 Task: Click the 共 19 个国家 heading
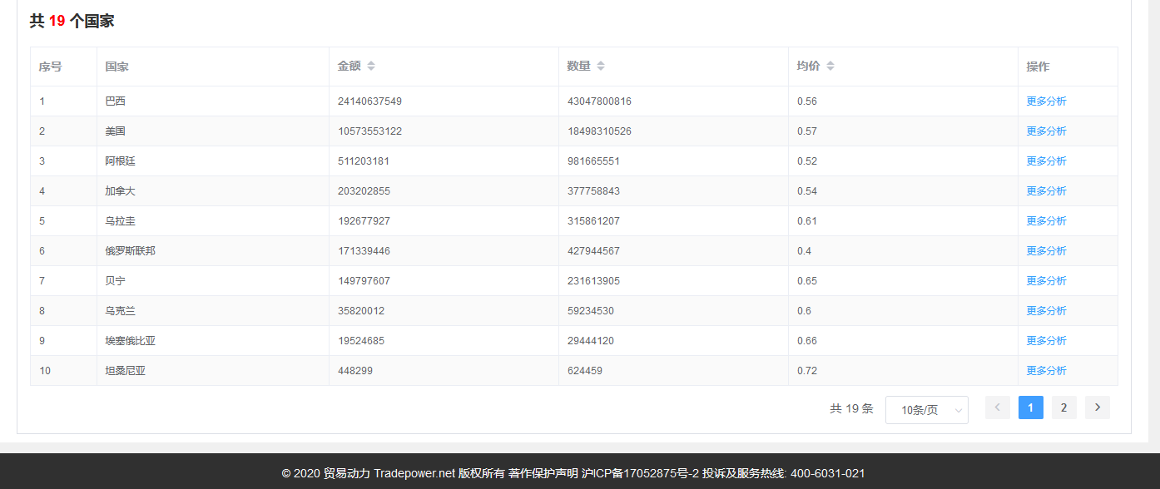tap(72, 22)
